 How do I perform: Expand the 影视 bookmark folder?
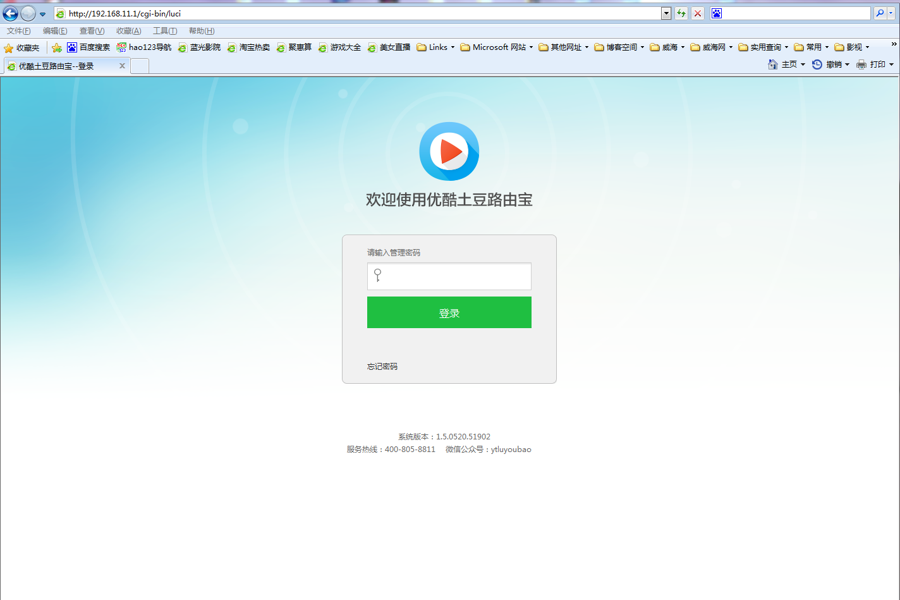(851, 47)
